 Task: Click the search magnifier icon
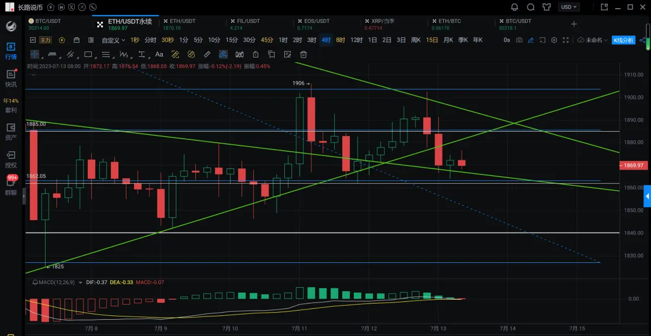click(531, 7)
